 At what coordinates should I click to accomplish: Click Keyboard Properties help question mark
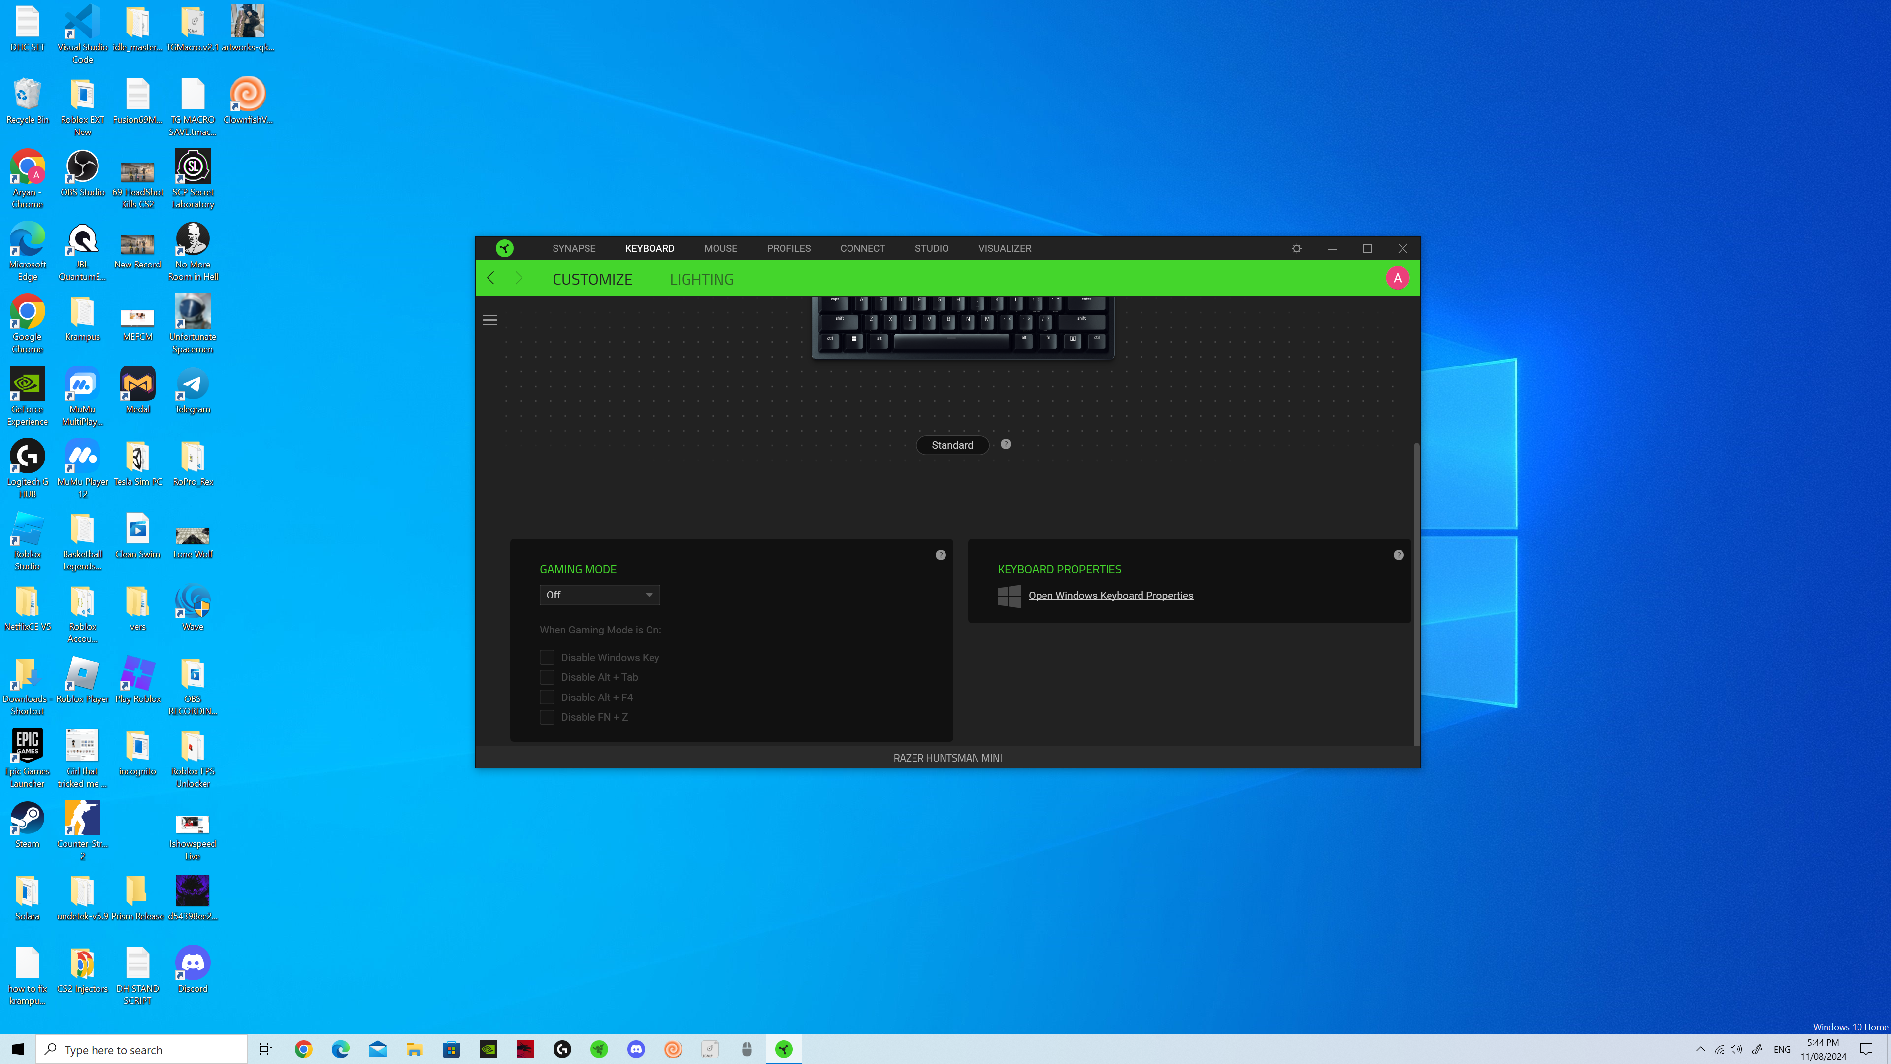1399,555
